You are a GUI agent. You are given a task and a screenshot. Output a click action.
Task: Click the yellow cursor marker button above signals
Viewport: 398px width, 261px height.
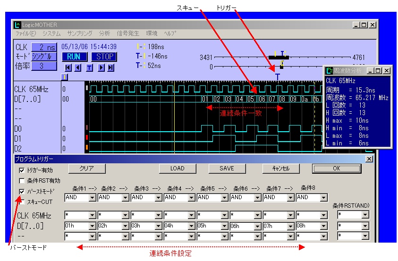click(x=65, y=77)
